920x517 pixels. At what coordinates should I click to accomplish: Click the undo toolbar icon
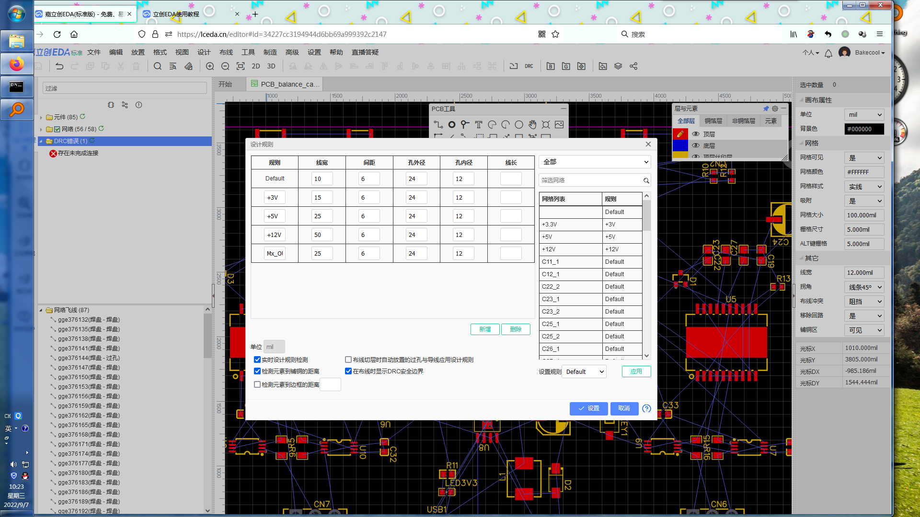tap(59, 66)
